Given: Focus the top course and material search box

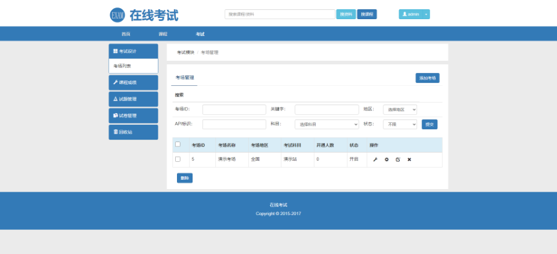Looking at the screenshot, I should click(x=280, y=14).
